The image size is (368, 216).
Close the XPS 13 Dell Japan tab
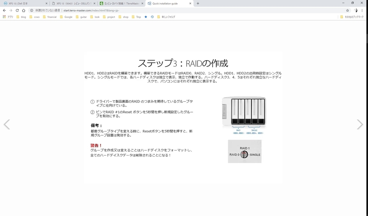(46, 4)
